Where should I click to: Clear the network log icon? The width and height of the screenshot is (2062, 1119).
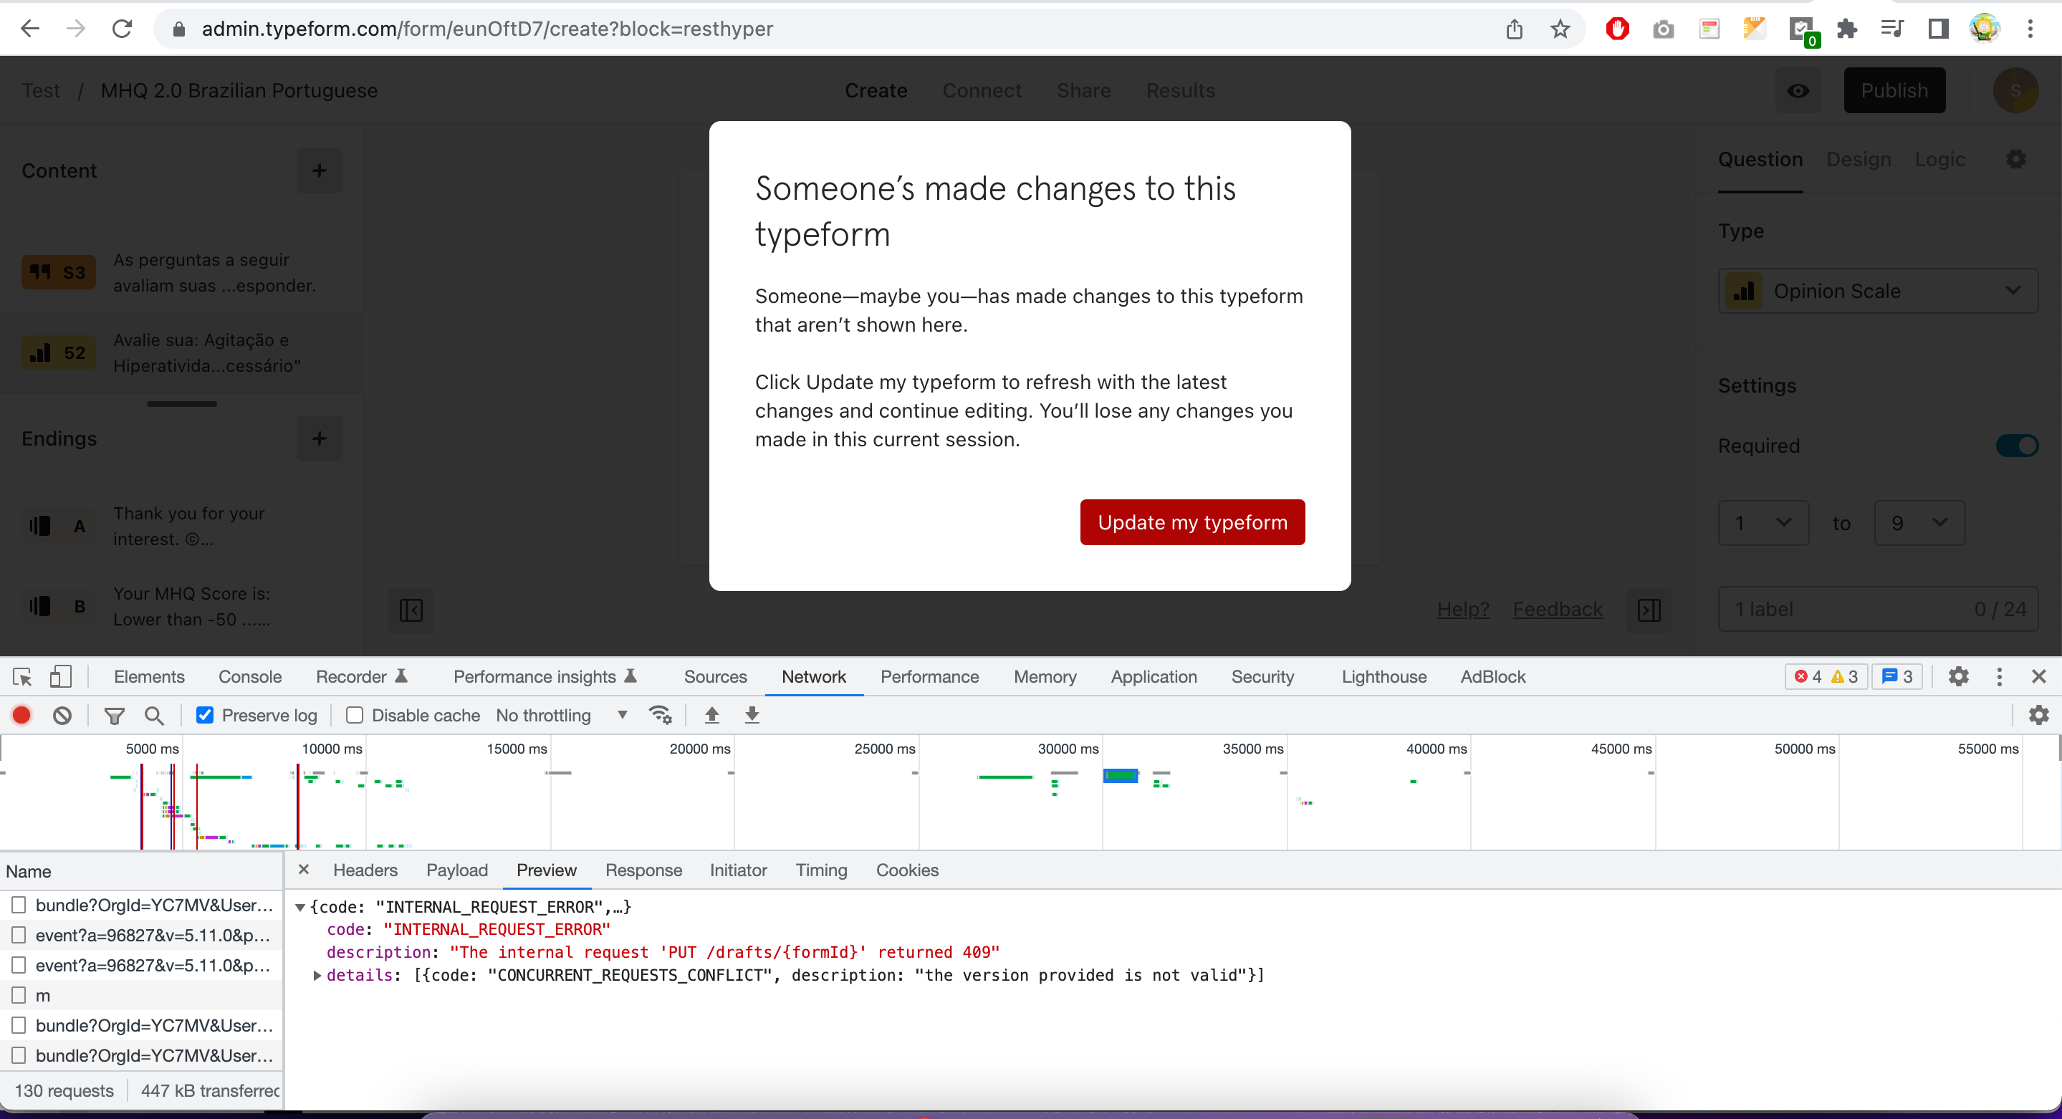point(62,716)
